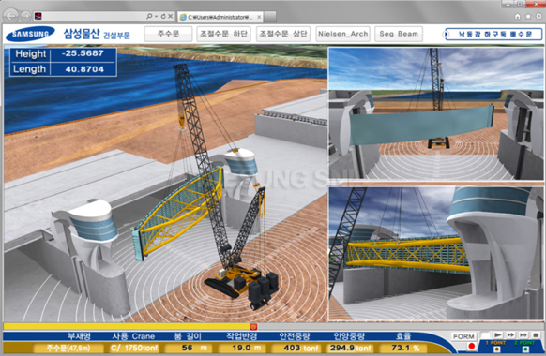
Task: Select the 2 POINT radio option
Action: click(525, 349)
